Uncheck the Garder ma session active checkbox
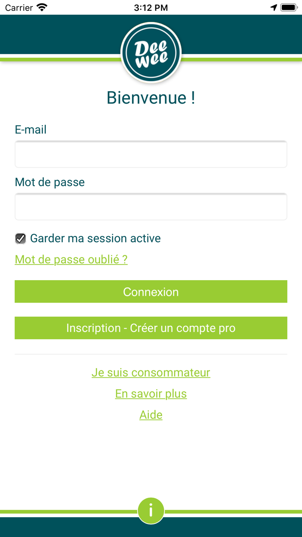The image size is (302, 537). 20,238
